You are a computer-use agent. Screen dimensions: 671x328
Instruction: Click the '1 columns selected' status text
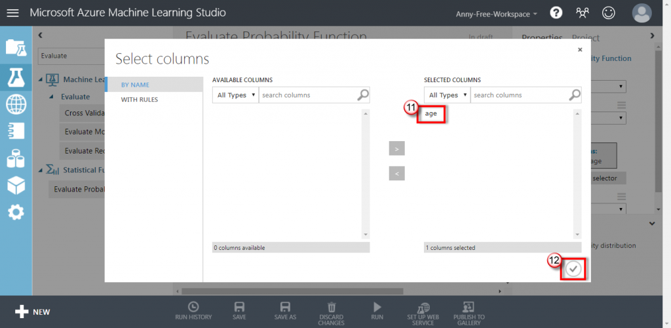pos(451,247)
